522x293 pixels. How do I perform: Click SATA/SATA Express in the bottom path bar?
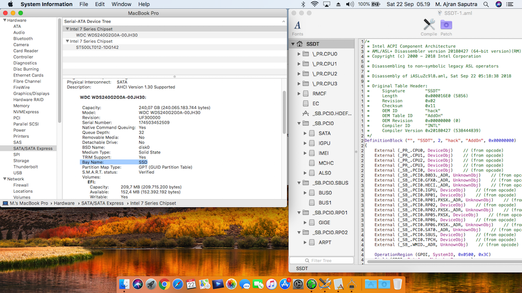(102, 203)
